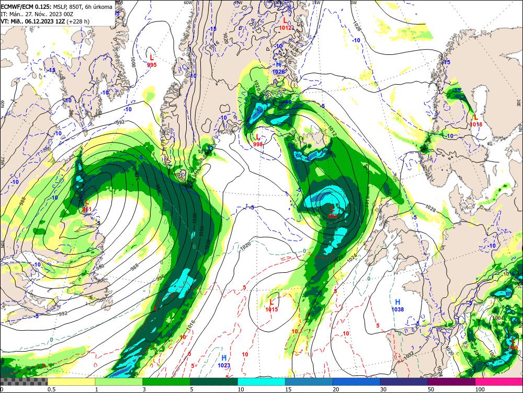The width and height of the screenshot is (523, 393).
Task: Click the dark navy 30–50 legend swatch
Action: [x=404, y=382]
